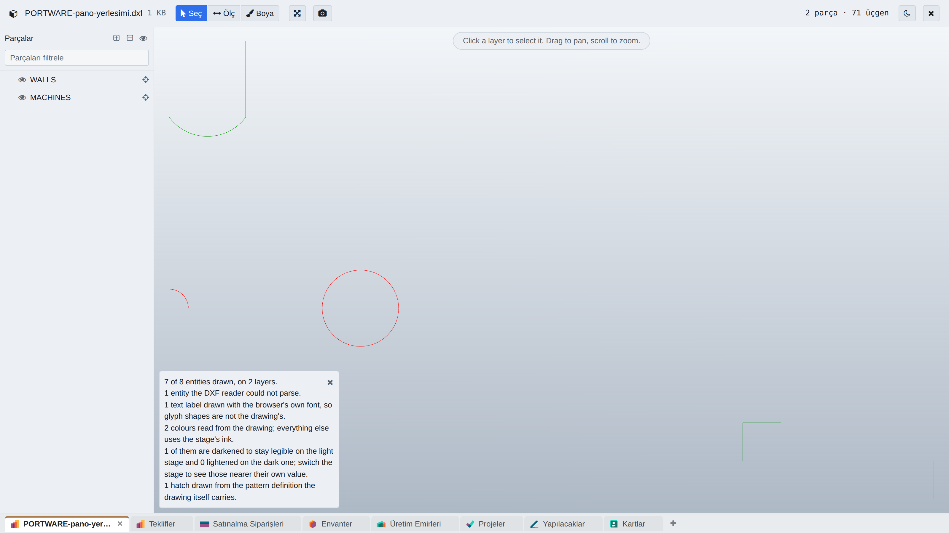Dismiss the entities info popup

330,383
